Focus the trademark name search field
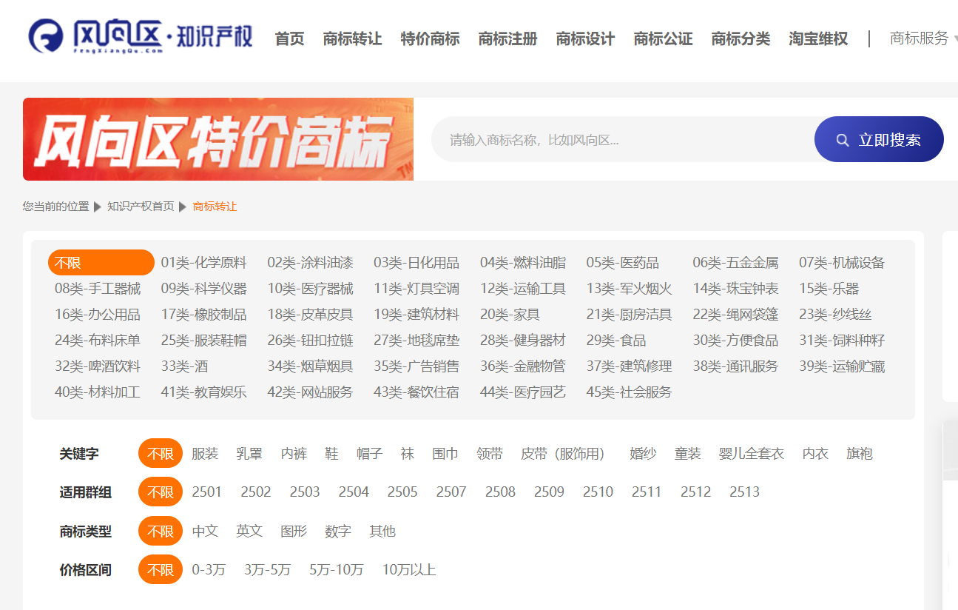Screen dimensions: 958x610 [623, 139]
